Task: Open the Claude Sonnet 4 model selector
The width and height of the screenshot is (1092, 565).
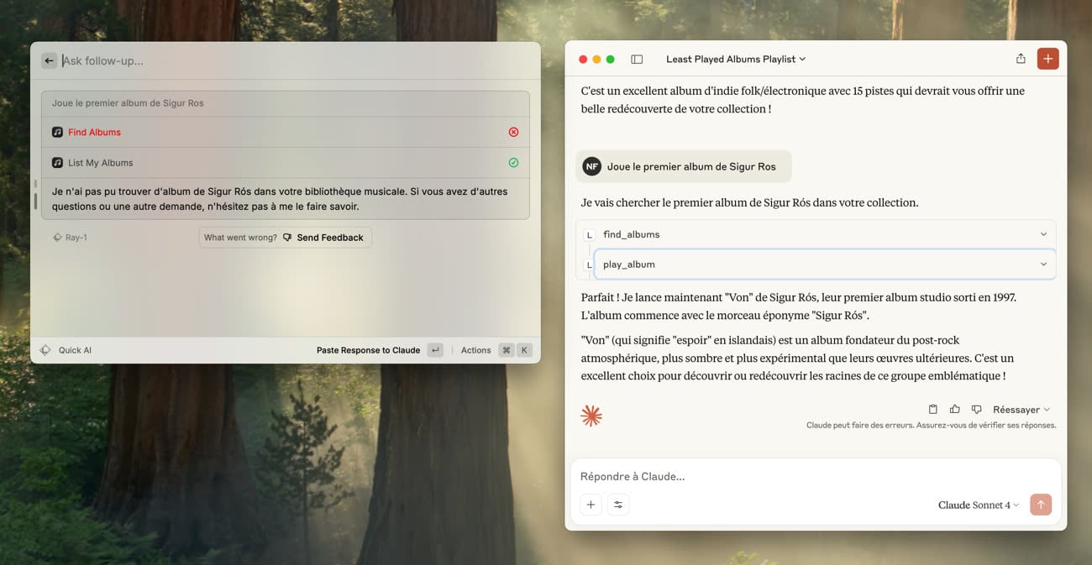Action: [979, 505]
